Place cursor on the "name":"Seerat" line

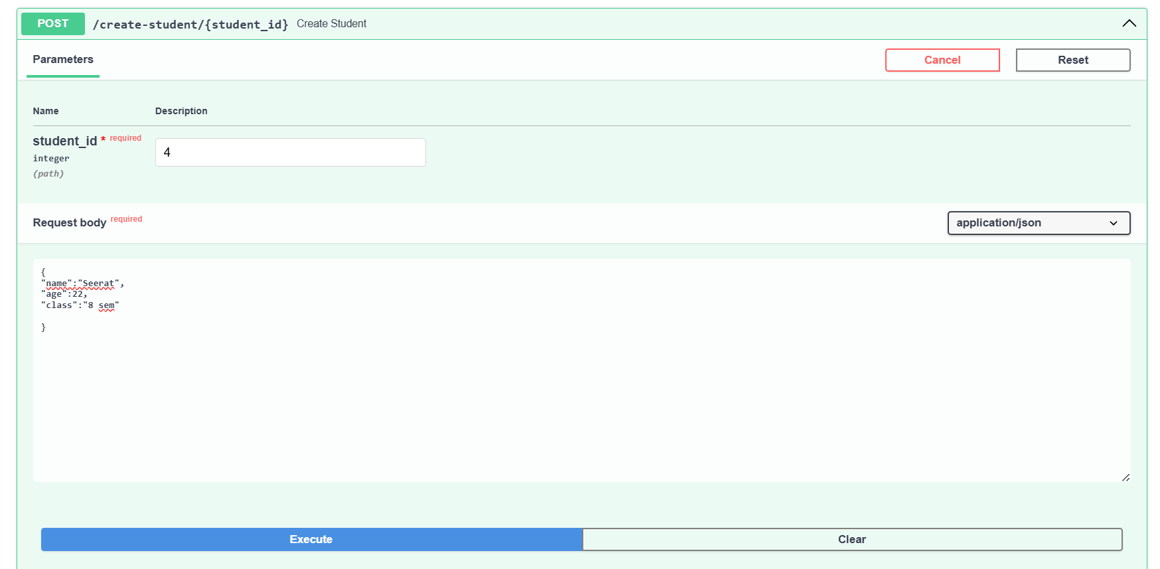click(x=82, y=284)
